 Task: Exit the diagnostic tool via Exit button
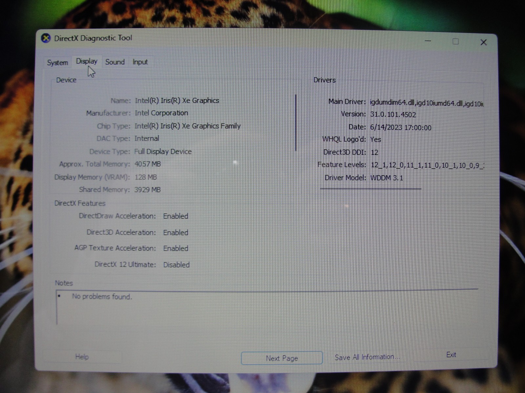(451, 355)
